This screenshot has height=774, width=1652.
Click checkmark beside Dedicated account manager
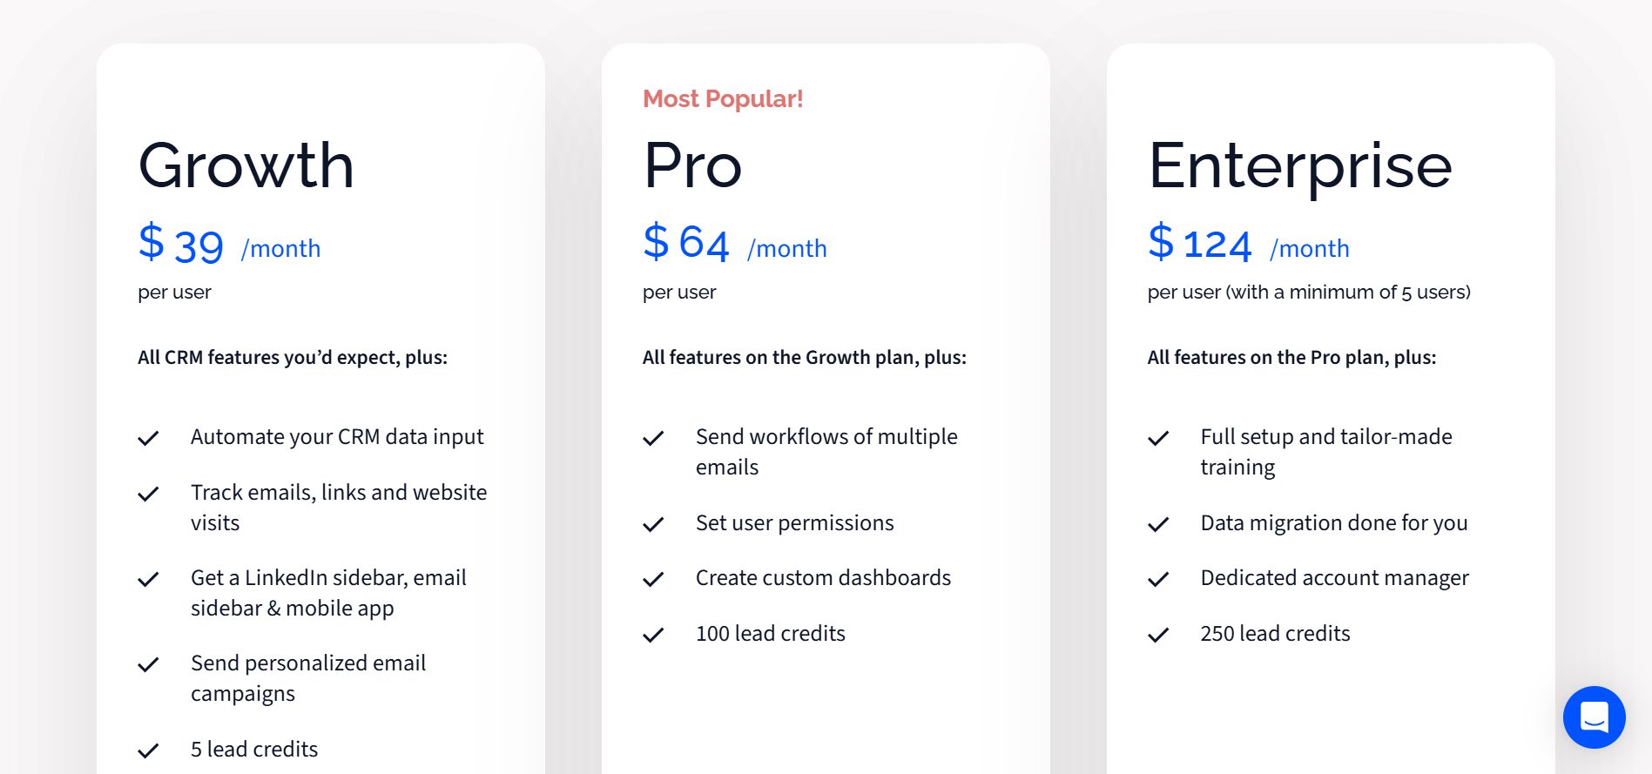pos(1158,579)
